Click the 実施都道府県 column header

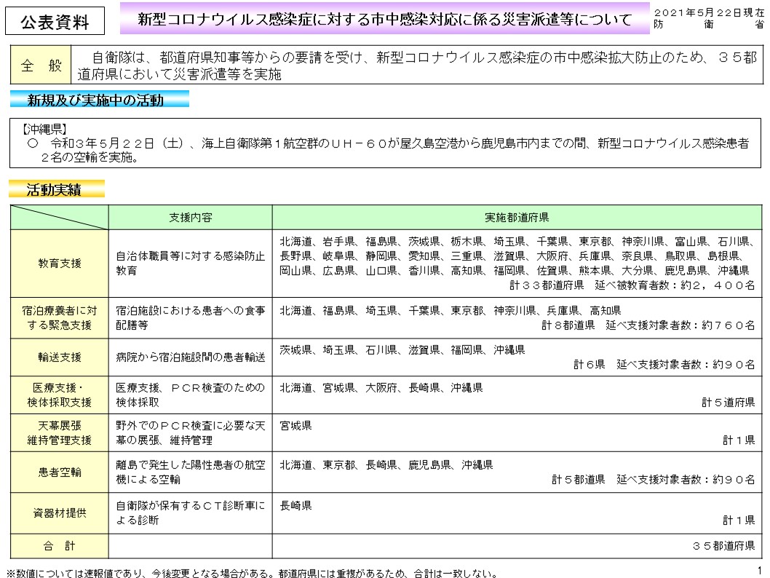(516, 217)
